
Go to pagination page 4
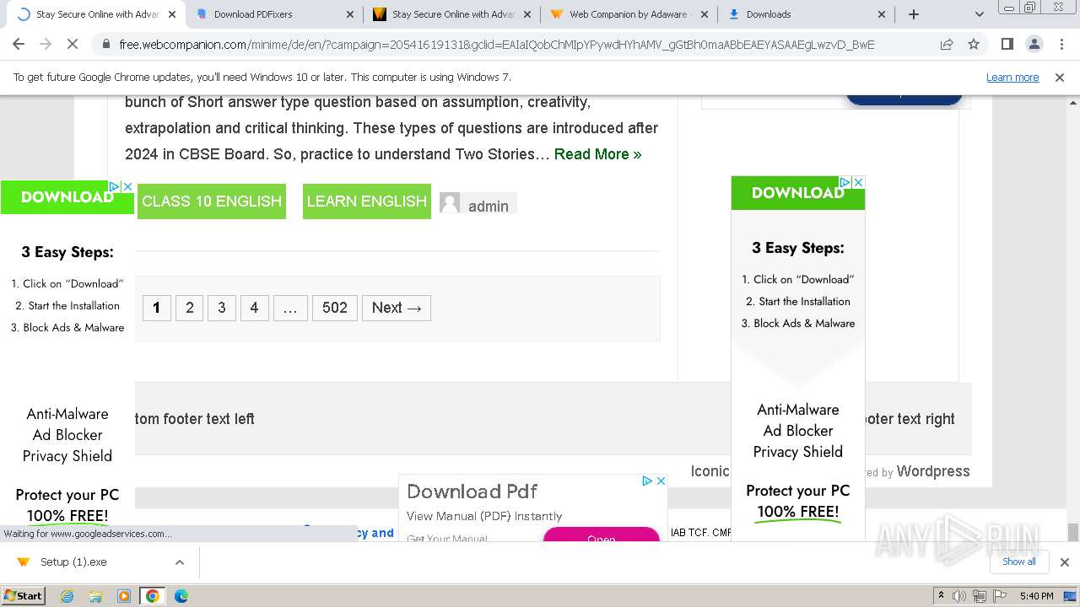point(254,308)
